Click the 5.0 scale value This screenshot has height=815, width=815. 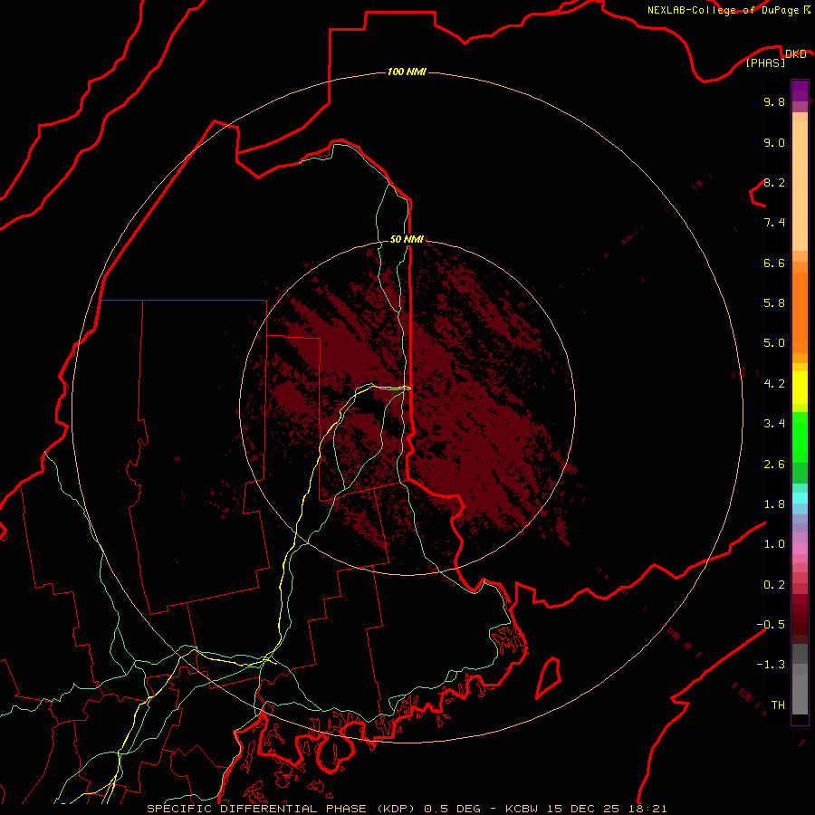click(x=774, y=343)
